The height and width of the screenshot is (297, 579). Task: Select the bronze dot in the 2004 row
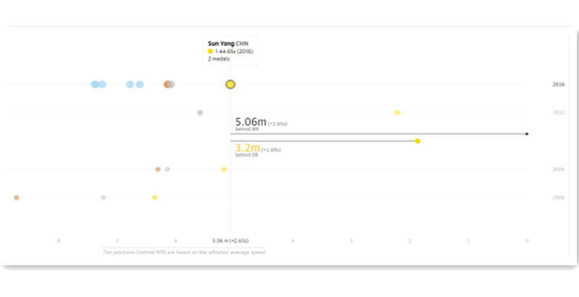tap(158, 170)
